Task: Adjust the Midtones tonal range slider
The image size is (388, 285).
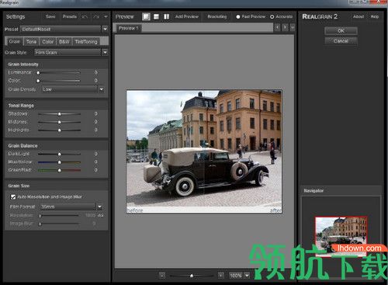Action: point(60,122)
